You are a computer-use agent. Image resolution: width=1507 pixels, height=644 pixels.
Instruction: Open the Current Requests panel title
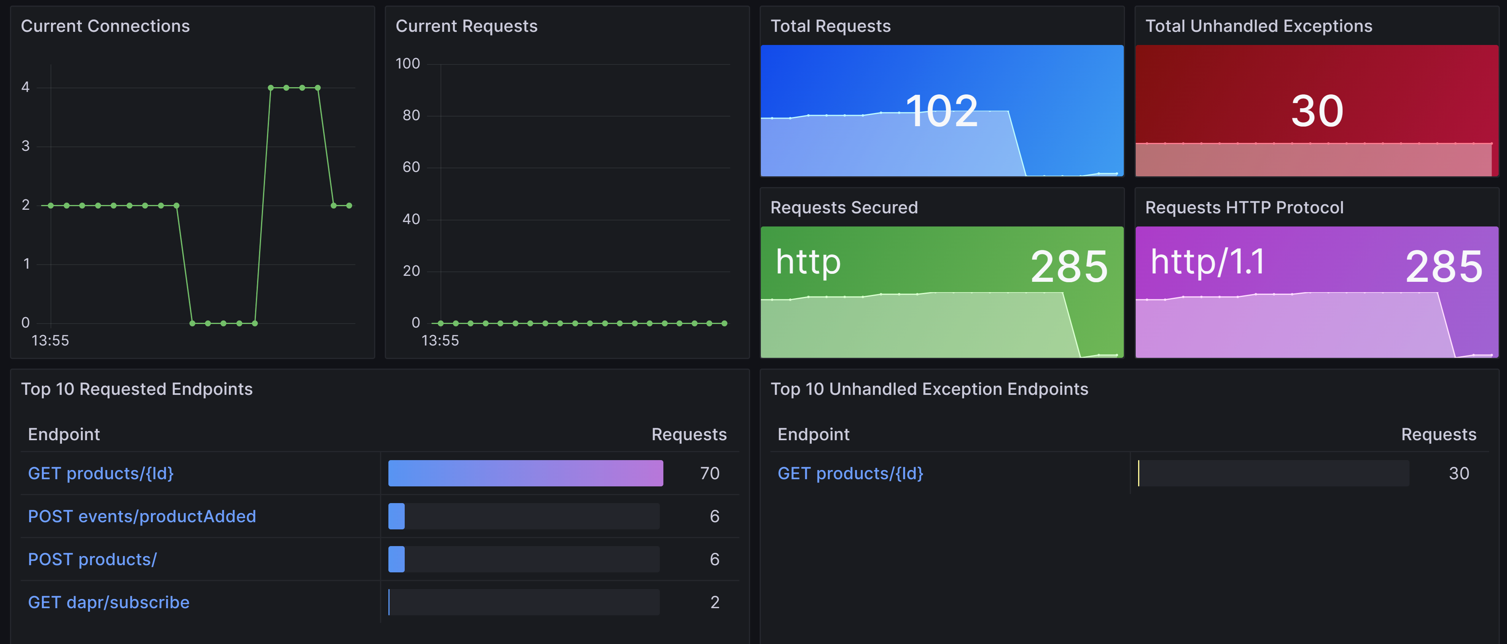[x=466, y=26]
